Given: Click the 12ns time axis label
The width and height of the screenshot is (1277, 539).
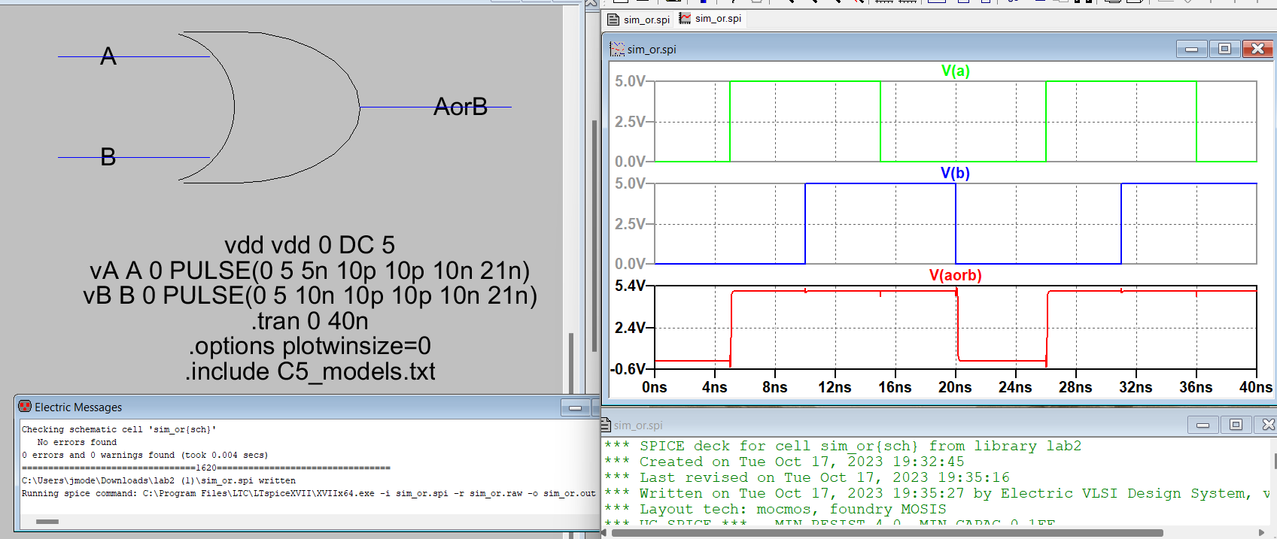Looking at the screenshot, I should pos(835,387).
